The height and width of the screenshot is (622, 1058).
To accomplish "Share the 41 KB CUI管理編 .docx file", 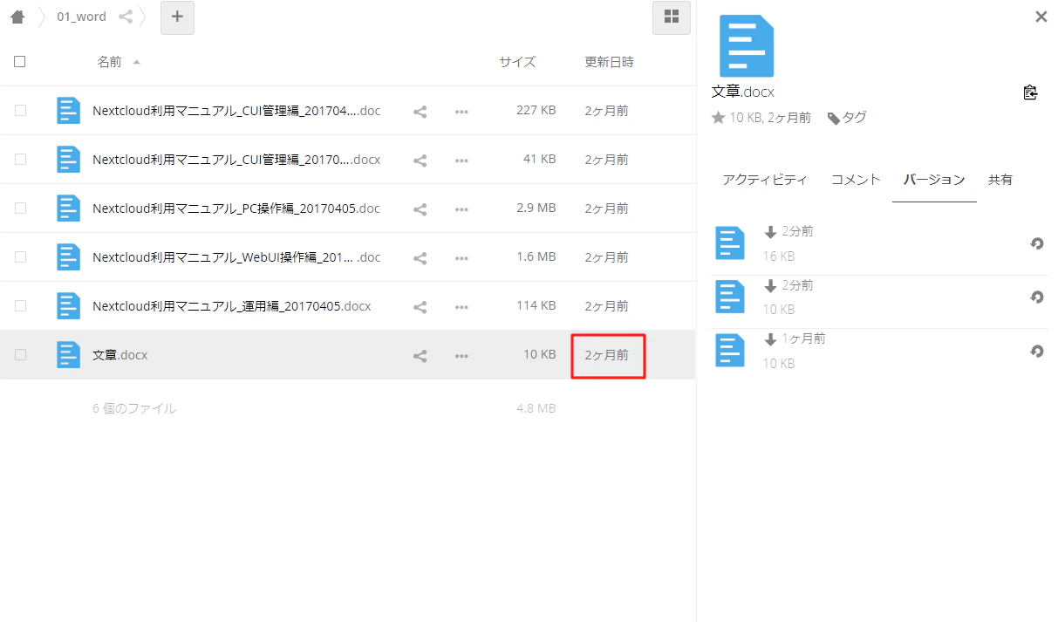I will click(x=420, y=161).
